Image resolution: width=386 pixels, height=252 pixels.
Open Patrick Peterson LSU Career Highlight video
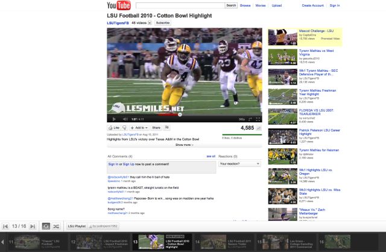(319, 132)
